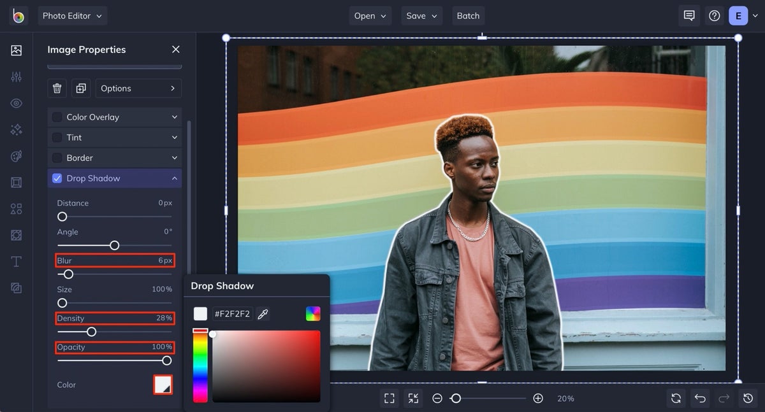Open the AI Tools sparkles icon

point(16,129)
